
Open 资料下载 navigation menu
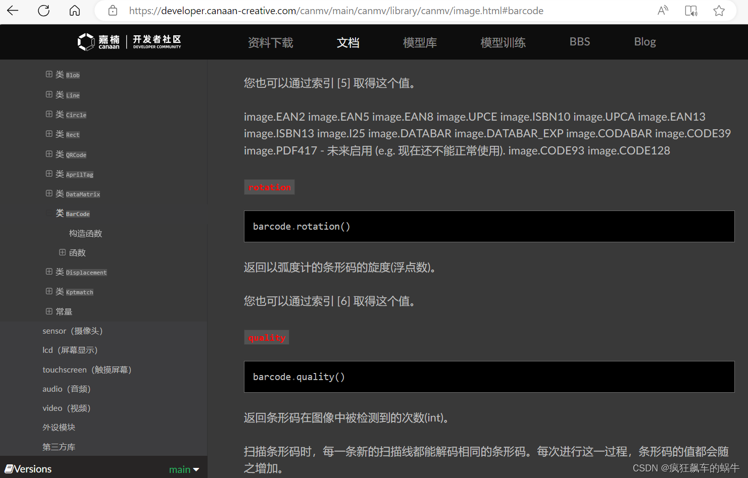coord(270,42)
